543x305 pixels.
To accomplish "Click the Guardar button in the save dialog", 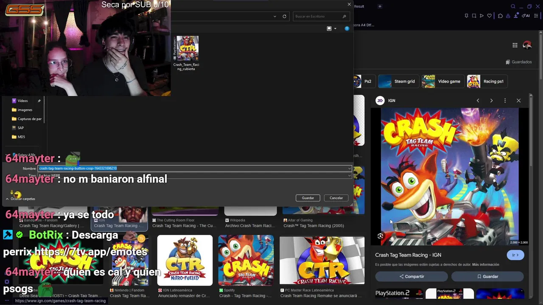I will 308,198.
